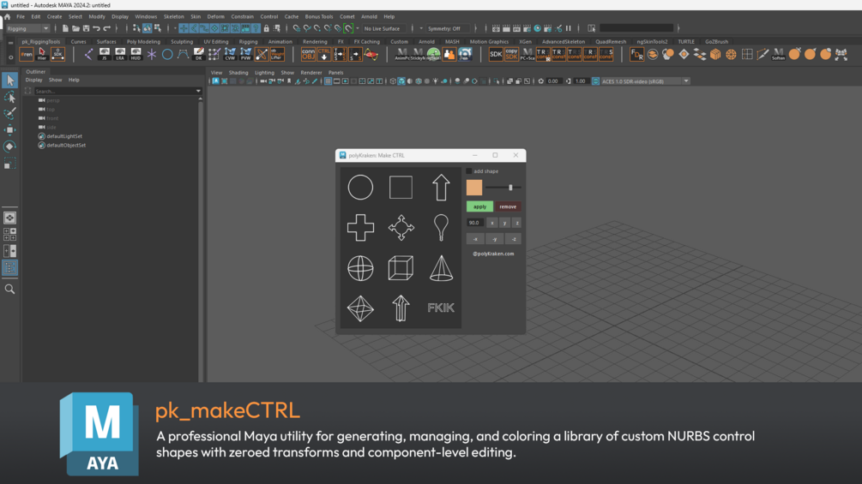
Task: Click the Soften shelf icon
Action: 778,54
